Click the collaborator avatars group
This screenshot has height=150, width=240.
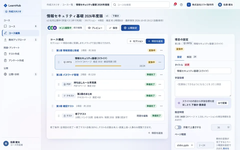[x=52, y=28]
